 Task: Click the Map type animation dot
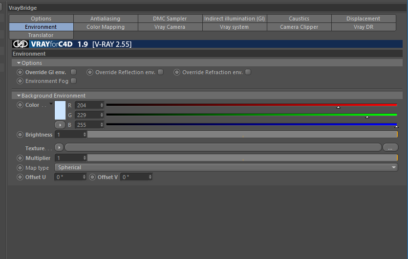click(x=20, y=168)
